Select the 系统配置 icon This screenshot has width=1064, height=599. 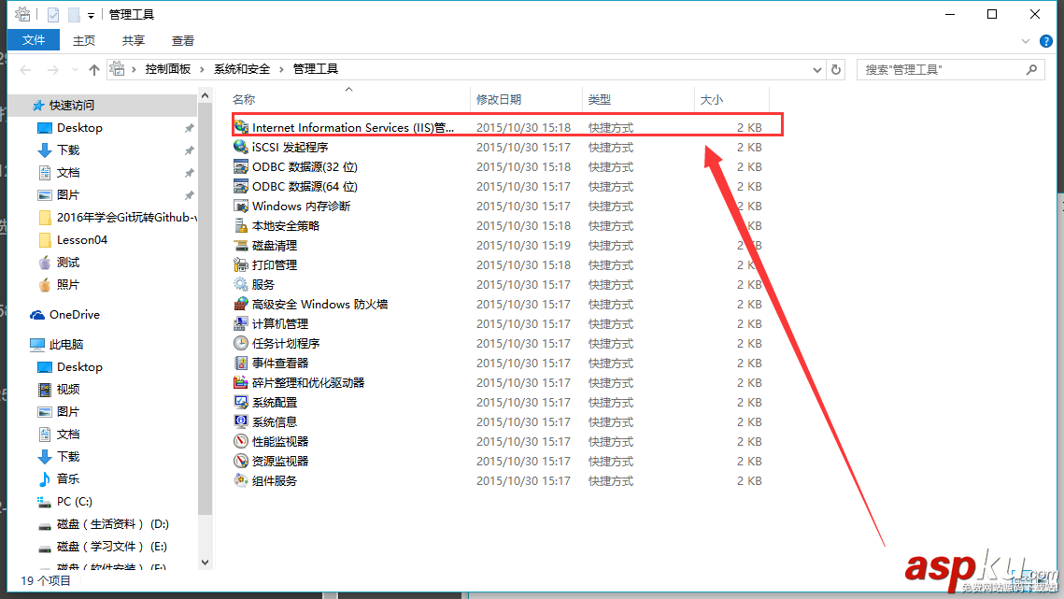coord(241,403)
